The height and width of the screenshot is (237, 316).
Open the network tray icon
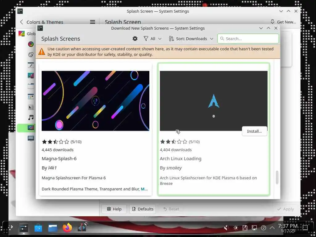(x=254, y=228)
